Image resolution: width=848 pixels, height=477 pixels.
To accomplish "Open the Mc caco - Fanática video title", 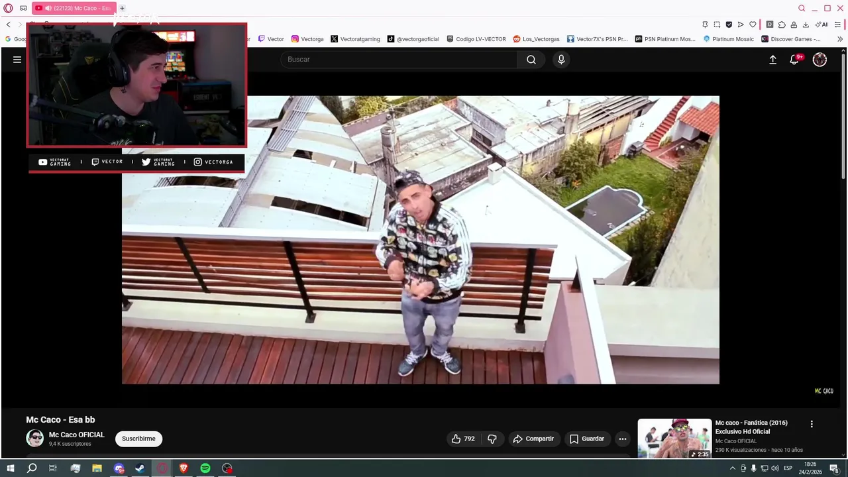I will click(751, 427).
